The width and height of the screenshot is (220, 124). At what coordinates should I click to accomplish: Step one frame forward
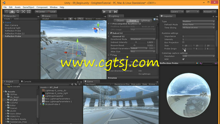pos(116,12)
